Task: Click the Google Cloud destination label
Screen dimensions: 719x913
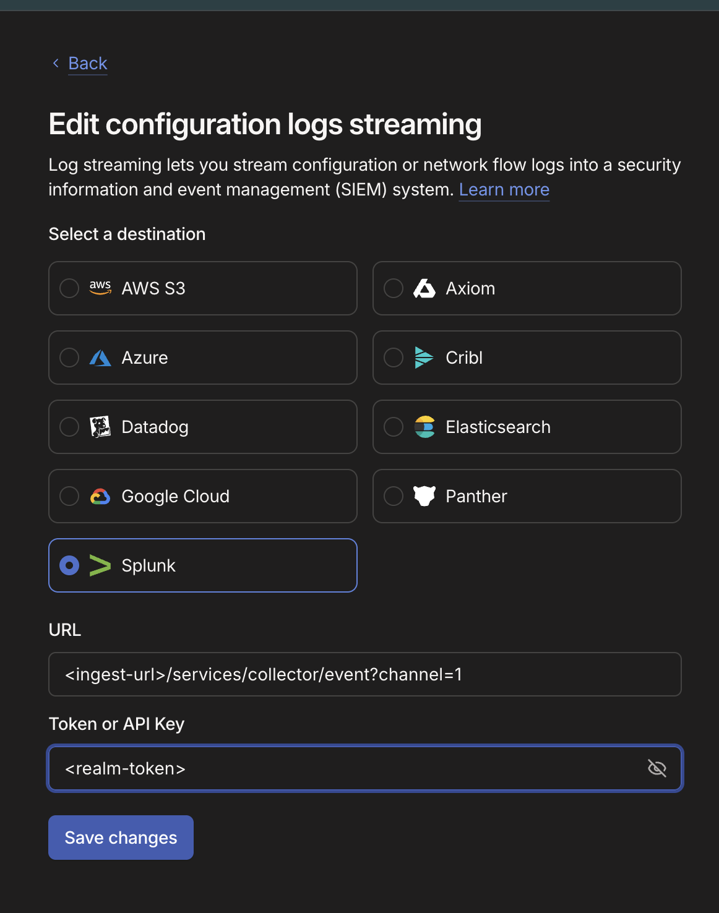Action: click(x=176, y=496)
